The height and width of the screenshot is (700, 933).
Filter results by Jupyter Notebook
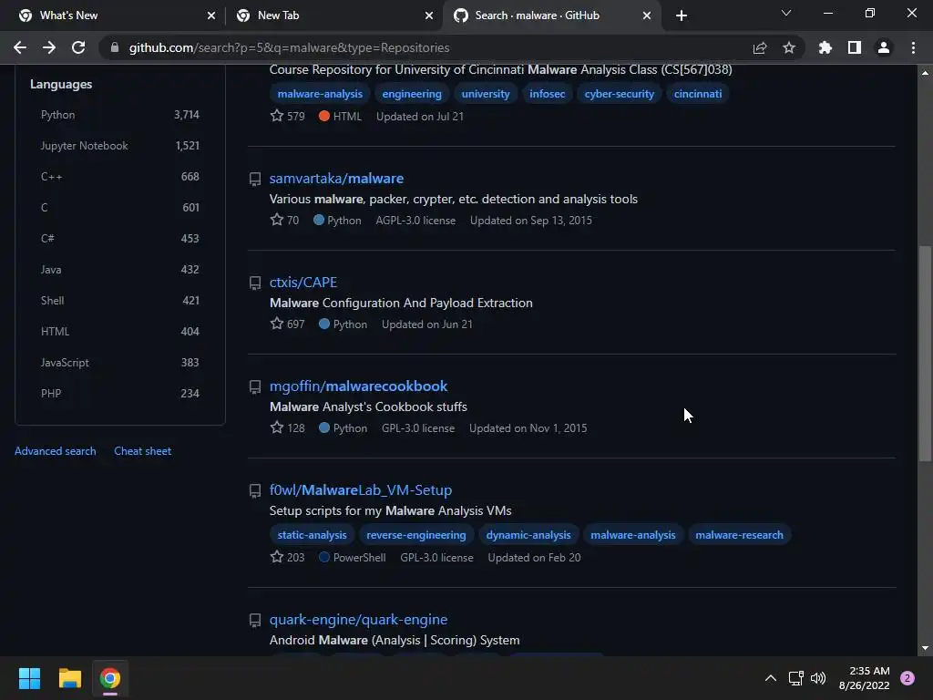point(119,146)
